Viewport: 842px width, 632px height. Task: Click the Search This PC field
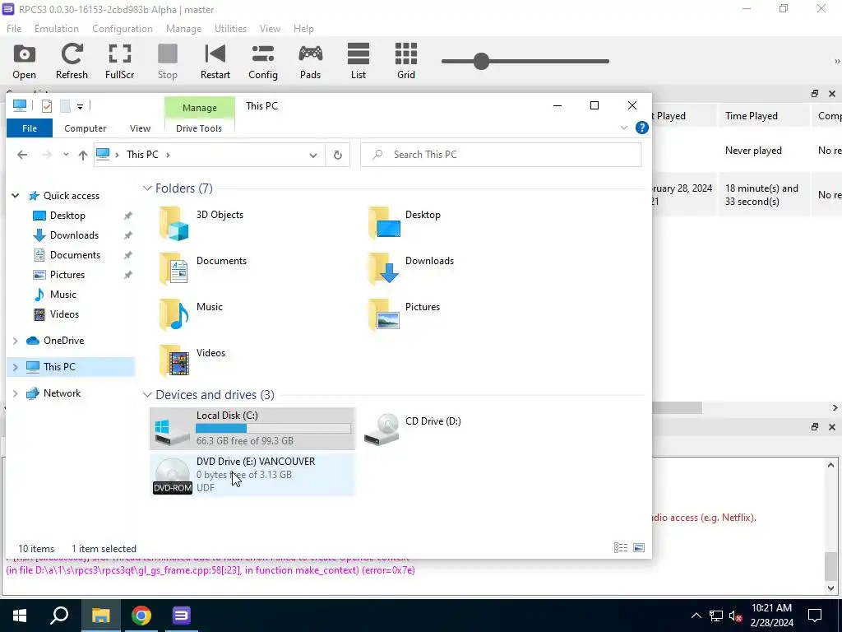501,155
